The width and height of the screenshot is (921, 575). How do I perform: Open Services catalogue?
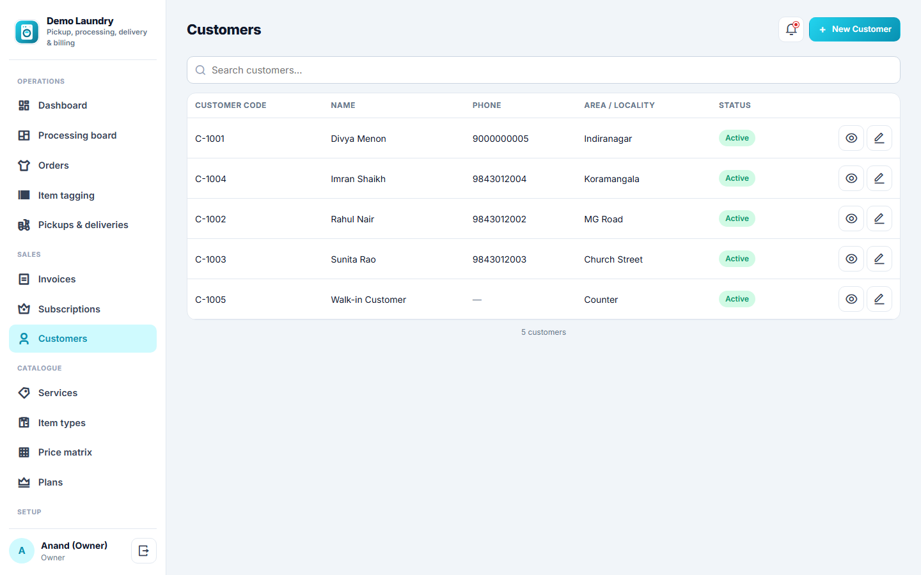tap(83, 393)
